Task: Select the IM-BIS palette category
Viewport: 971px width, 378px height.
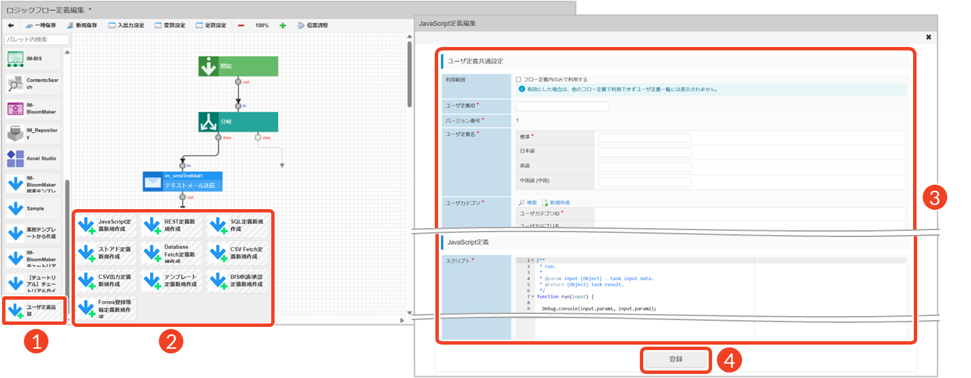Action: (34, 59)
